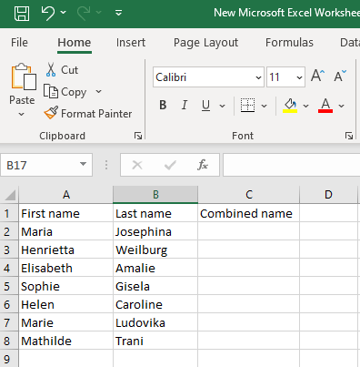Select the empty cell next to Josephina
The width and height of the screenshot is (360, 367).
(x=249, y=231)
